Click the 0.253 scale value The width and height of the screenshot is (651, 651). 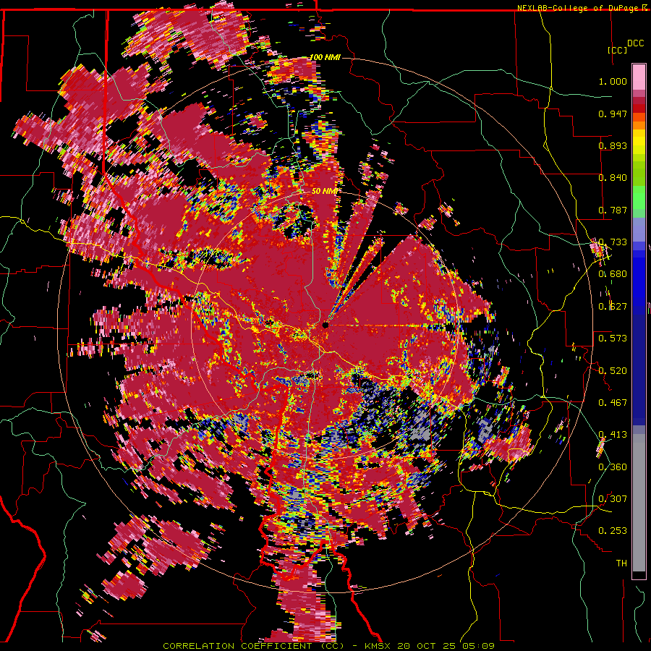tap(613, 531)
